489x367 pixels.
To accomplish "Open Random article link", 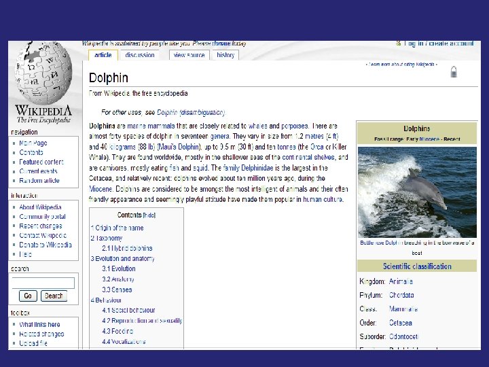I will (39, 180).
